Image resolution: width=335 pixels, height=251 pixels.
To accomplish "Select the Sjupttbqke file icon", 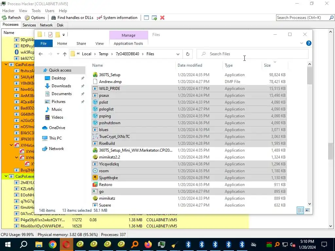I will tap(95, 177).
